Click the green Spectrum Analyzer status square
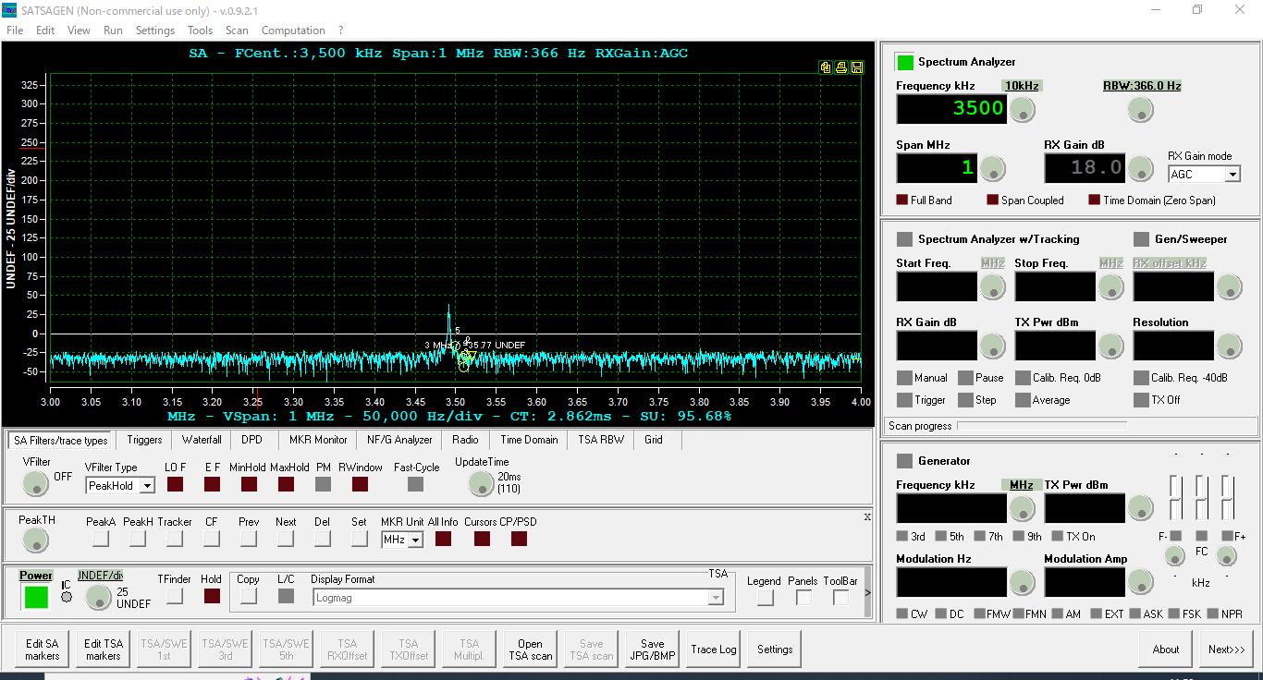Viewport: 1263px width, 680px height. point(905,62)
